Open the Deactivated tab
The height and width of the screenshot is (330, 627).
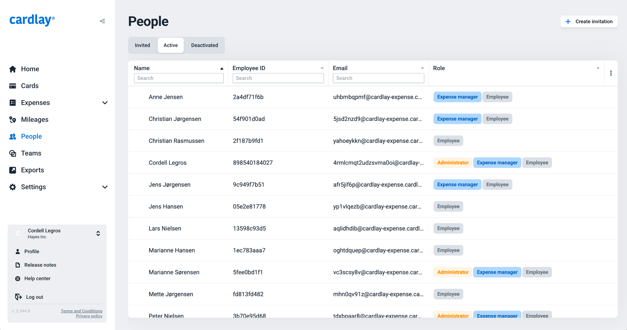(x=205, y=45)
